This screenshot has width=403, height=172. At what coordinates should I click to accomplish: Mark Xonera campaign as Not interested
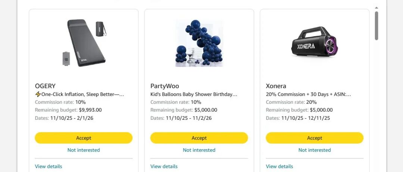click(x=315, y=150)
